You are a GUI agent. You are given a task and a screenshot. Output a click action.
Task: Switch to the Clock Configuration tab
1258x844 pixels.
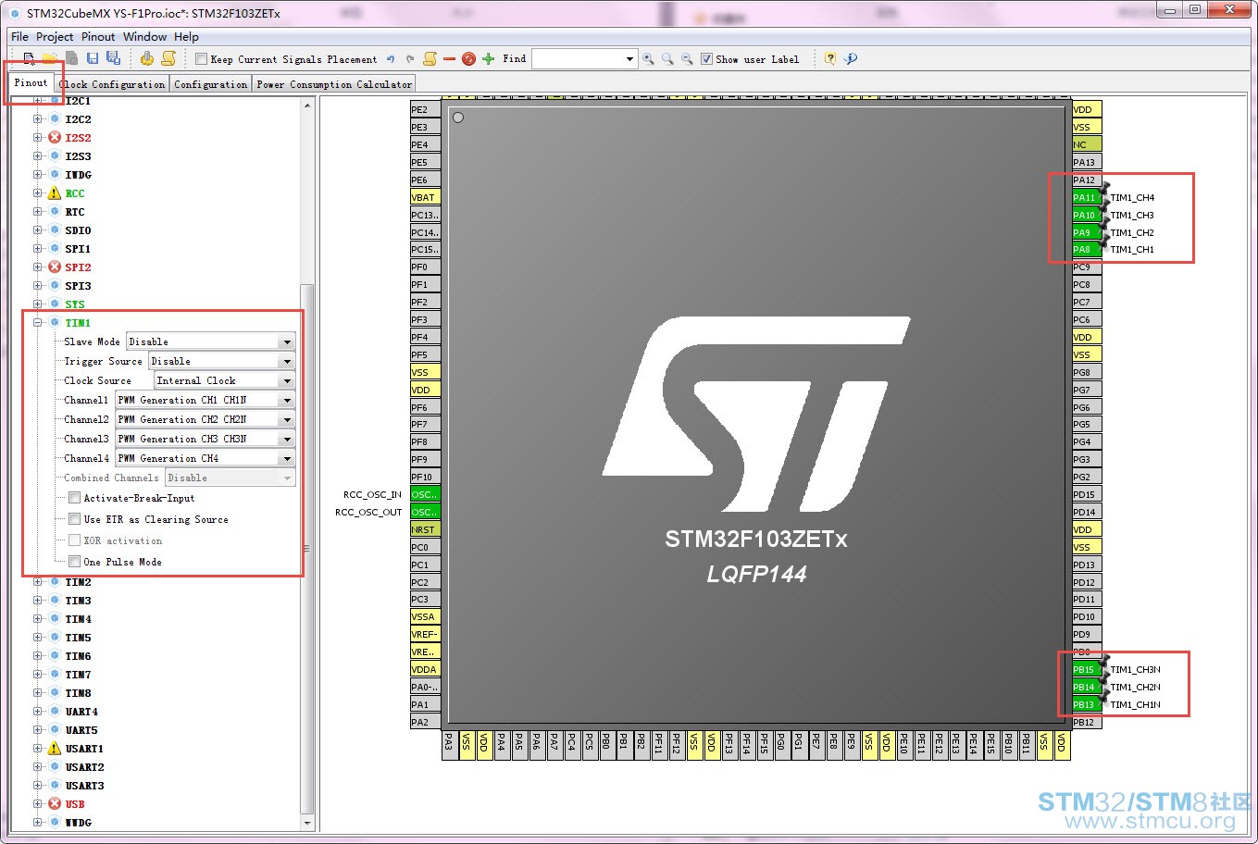(113, 84)
